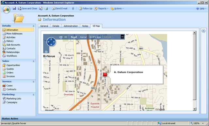Click the map scroll down arrow
Image resolution: width=209 pixels, height=126 pixels.
coord(195,109)
